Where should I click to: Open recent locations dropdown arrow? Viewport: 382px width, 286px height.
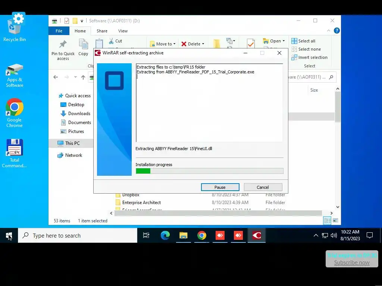[x=75, y=77]
